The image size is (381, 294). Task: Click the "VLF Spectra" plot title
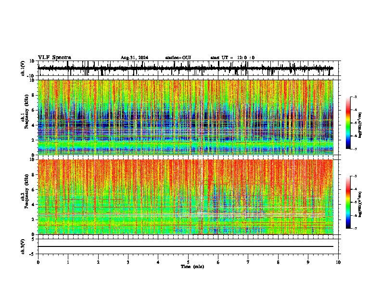point(54,58)
